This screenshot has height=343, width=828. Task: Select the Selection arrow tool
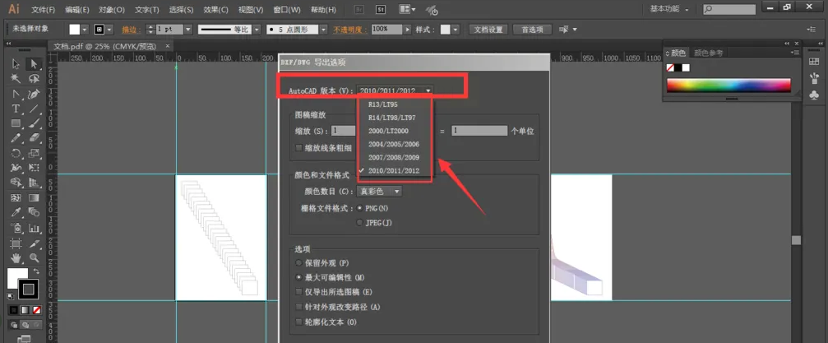16,64
